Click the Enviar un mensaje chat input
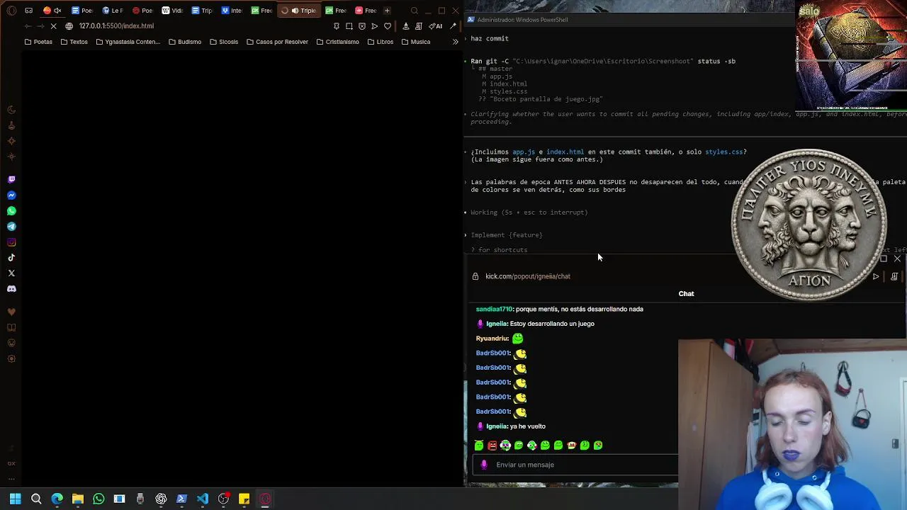 click(575, 465)
